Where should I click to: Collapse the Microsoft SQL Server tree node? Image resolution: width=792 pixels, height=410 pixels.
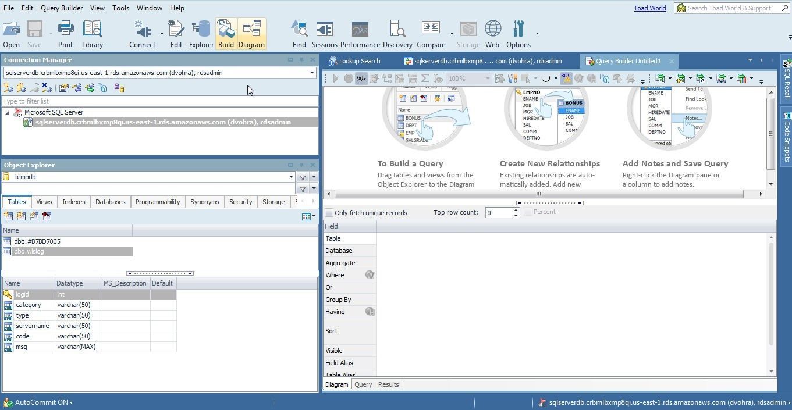pos(8,113)
